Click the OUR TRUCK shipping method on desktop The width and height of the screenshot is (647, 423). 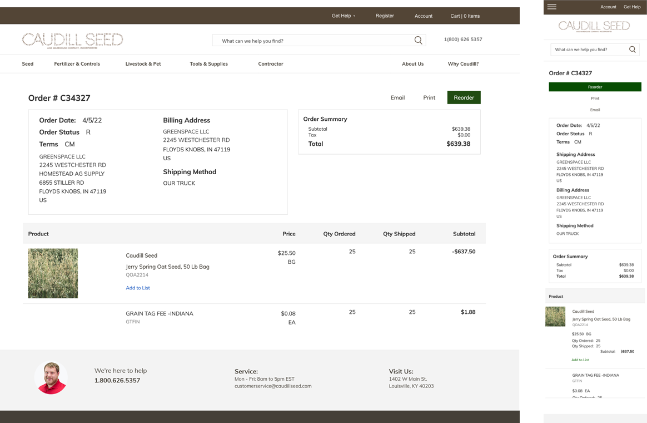click(x=179, y=183)
